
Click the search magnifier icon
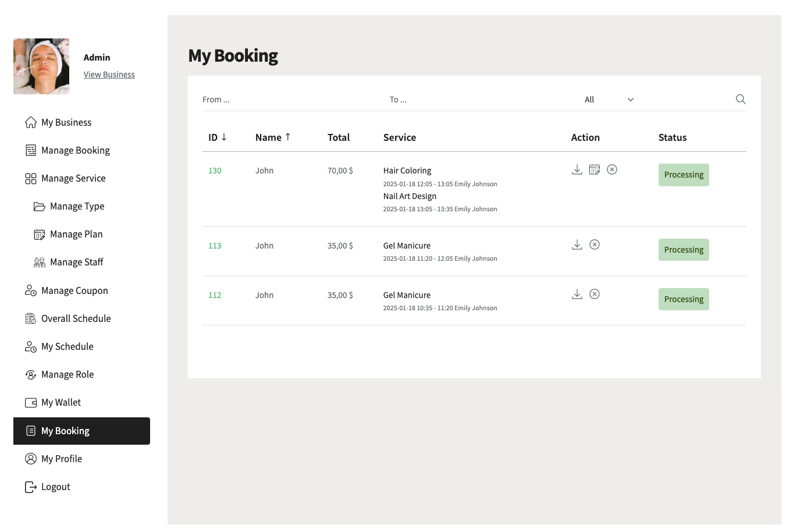(740, 100)
